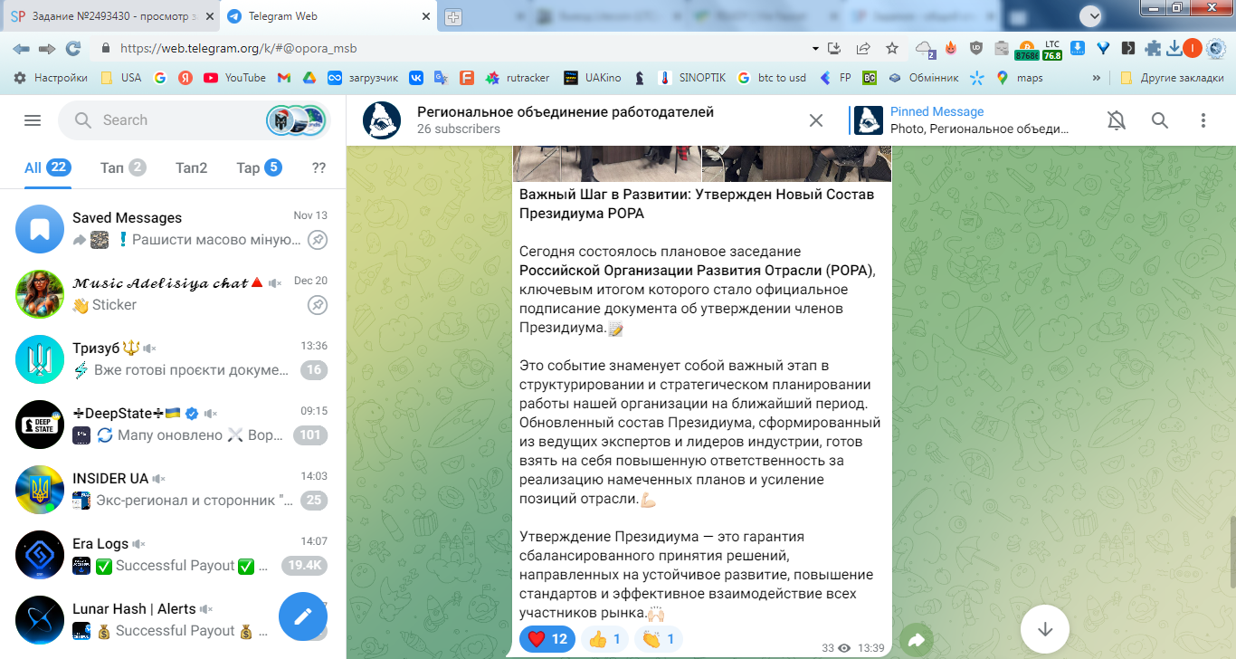Image resolution: width=1236 pixels, height=659 pixels.
Task: Open Saved Messages chat
Action: click(x=173, y=229)
